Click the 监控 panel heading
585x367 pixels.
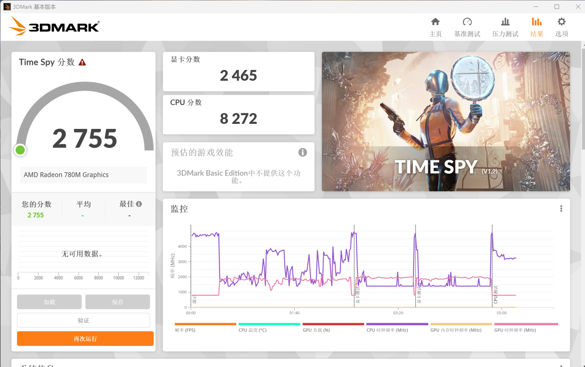click(x=179, y=209)
